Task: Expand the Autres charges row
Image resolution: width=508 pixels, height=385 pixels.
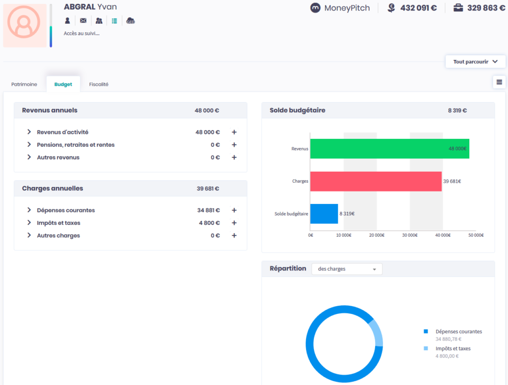Action: [x=29, y=236]
